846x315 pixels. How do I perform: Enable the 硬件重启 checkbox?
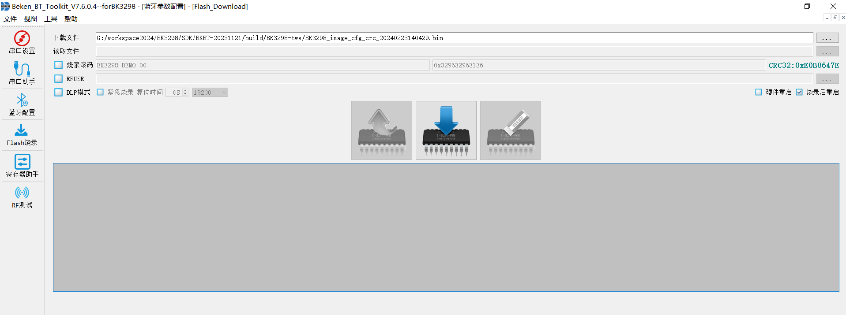coord(759,92)
